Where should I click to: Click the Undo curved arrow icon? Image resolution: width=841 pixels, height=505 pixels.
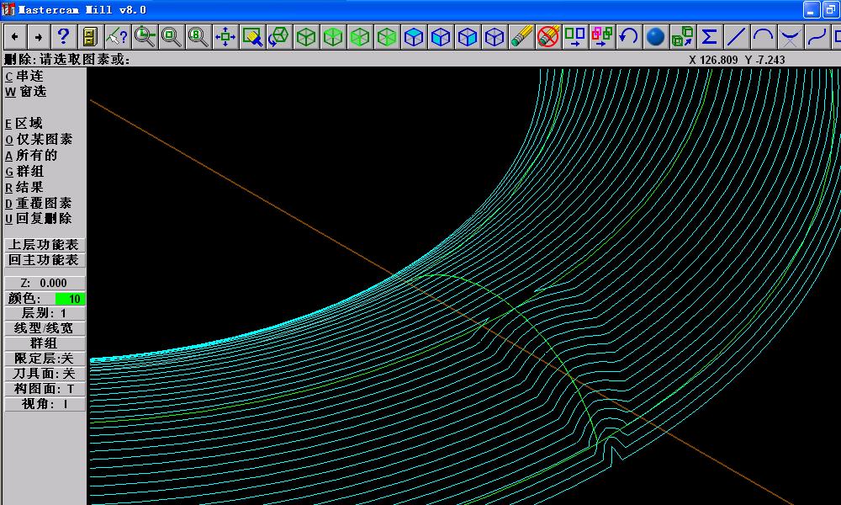[628, 36]
